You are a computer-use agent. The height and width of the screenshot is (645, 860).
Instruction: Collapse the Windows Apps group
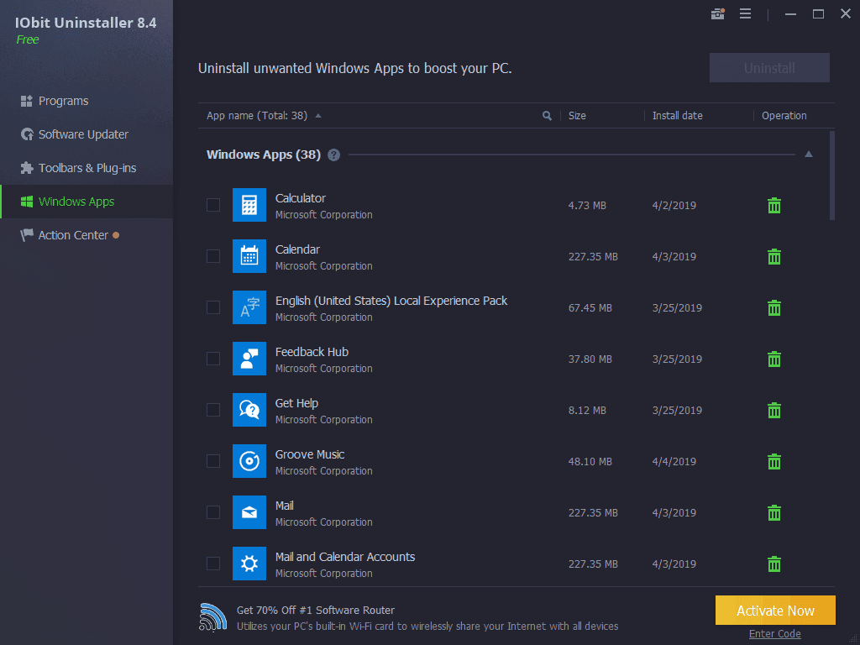tap(809, 155)
